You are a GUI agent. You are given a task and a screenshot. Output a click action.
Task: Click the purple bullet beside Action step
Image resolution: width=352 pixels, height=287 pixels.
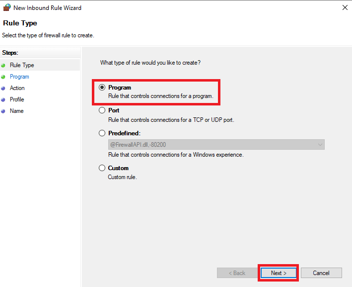pyautogui.click(x=3, y=89)
